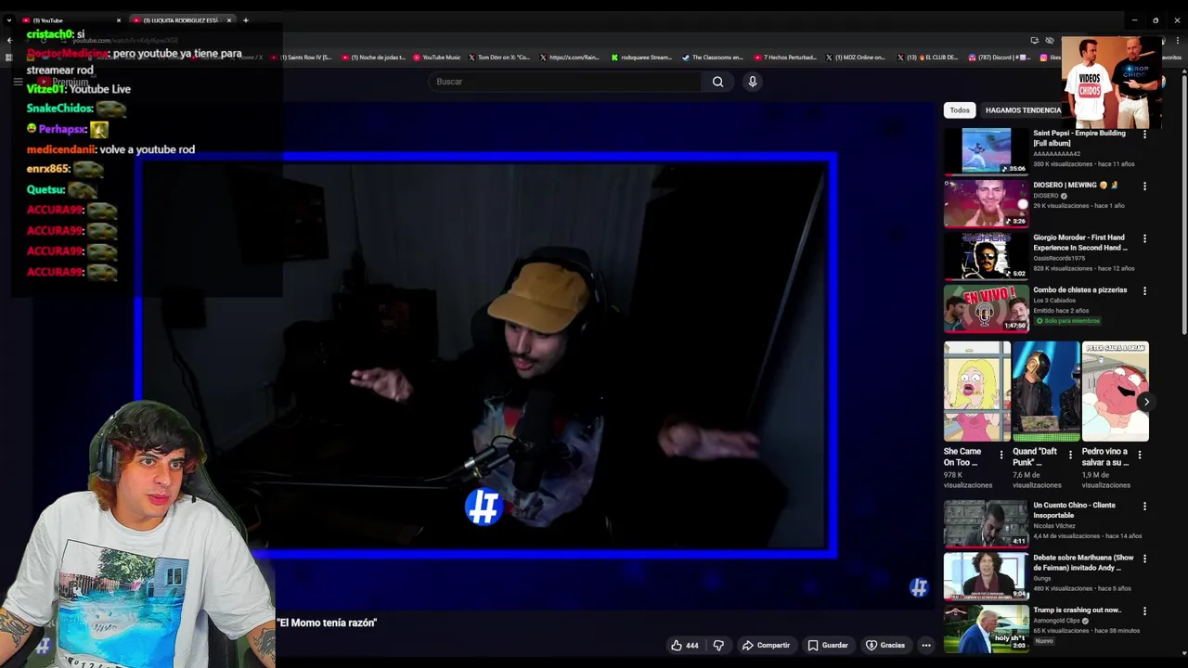The width and height of the screenshot is (1188, 668).
Task: Dislike the video with thumbs-down
Action: click(718, 645)
